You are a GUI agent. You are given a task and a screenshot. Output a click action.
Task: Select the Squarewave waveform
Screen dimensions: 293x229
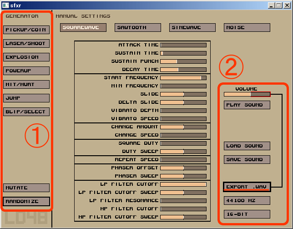tap(83, 28)
